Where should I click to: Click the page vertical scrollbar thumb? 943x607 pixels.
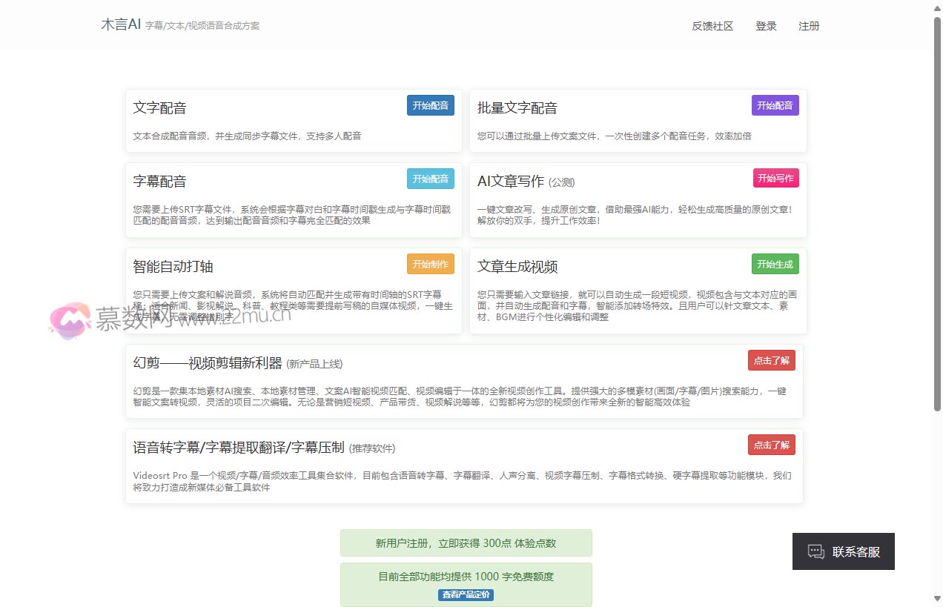pyautogui.click(x=937, y=215)
